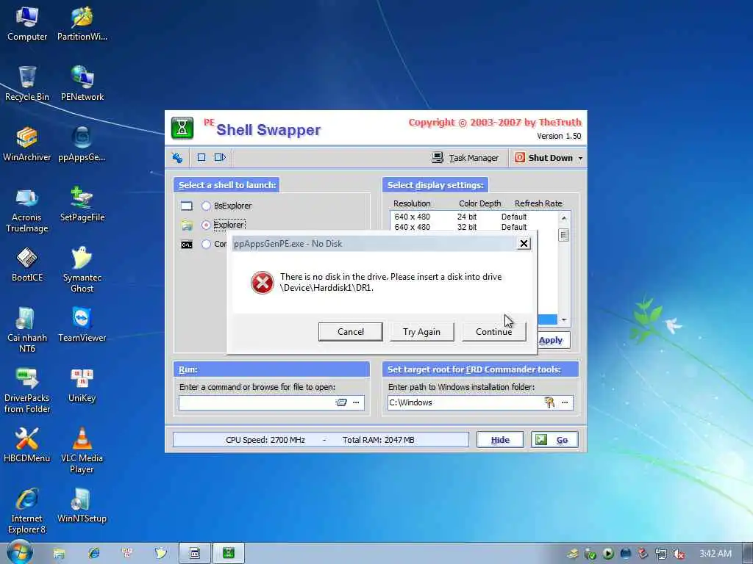Launch BootICE from the desktop
Screen dimensions: 753x564
tap(27, 264)
